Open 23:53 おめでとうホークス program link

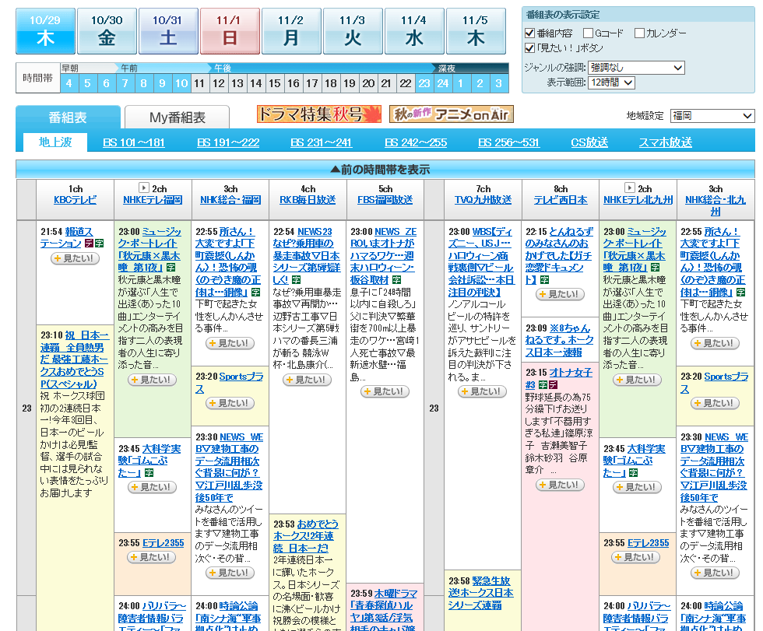pos(305,536)
